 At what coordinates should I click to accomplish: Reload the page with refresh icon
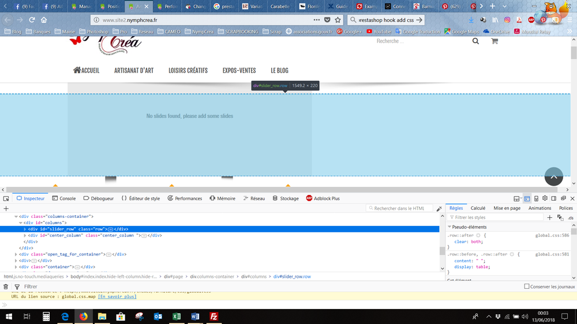pyautogui.click(x=32, y=20)
